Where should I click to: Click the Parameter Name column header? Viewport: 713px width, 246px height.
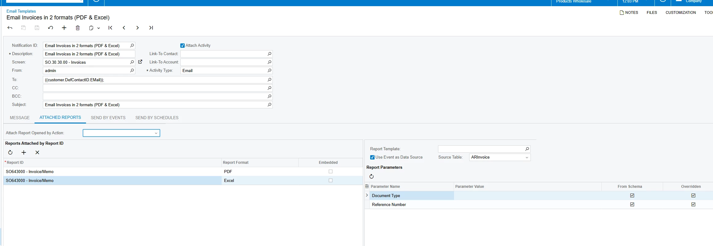[412, 187]
